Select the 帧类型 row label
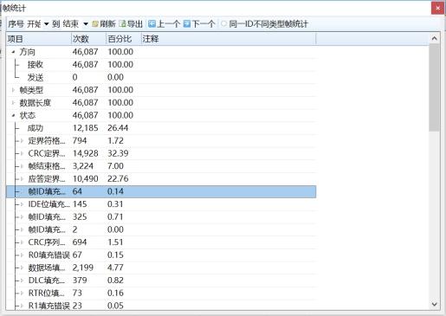The width and height of the screenshot is (446, 316). click(x=31, y=90)
